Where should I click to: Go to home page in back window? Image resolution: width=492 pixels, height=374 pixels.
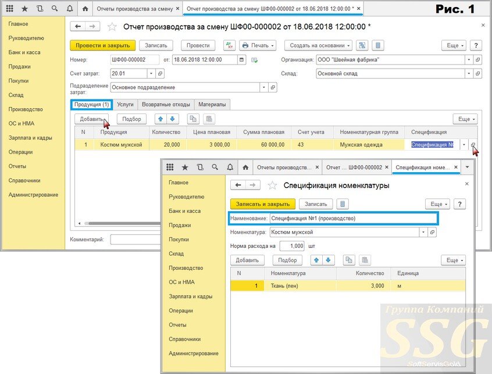[x=85, y=9]
